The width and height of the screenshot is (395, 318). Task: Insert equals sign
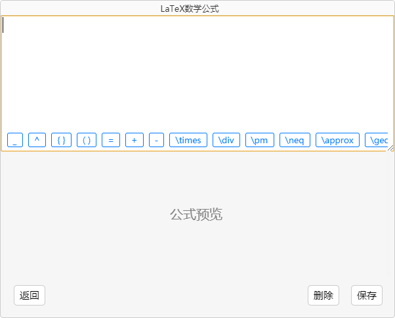[x=111, y=140]
